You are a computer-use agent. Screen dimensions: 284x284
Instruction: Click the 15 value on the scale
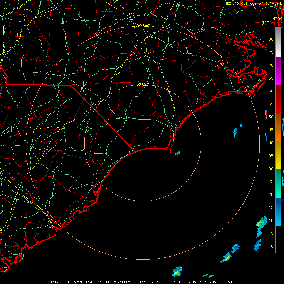[271, 208]
